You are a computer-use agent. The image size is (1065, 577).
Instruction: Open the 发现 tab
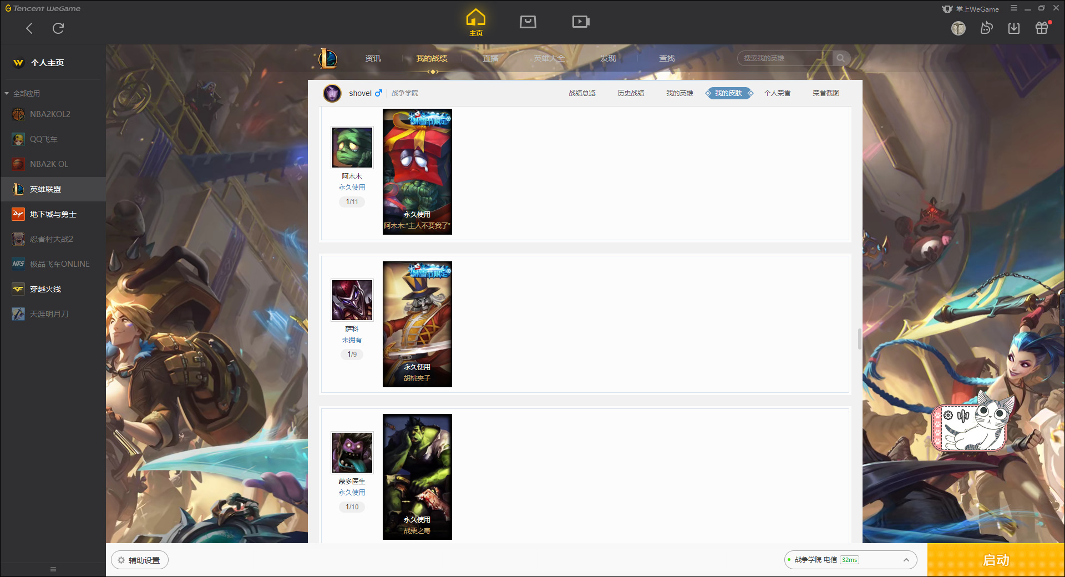[x=608, y=58]
